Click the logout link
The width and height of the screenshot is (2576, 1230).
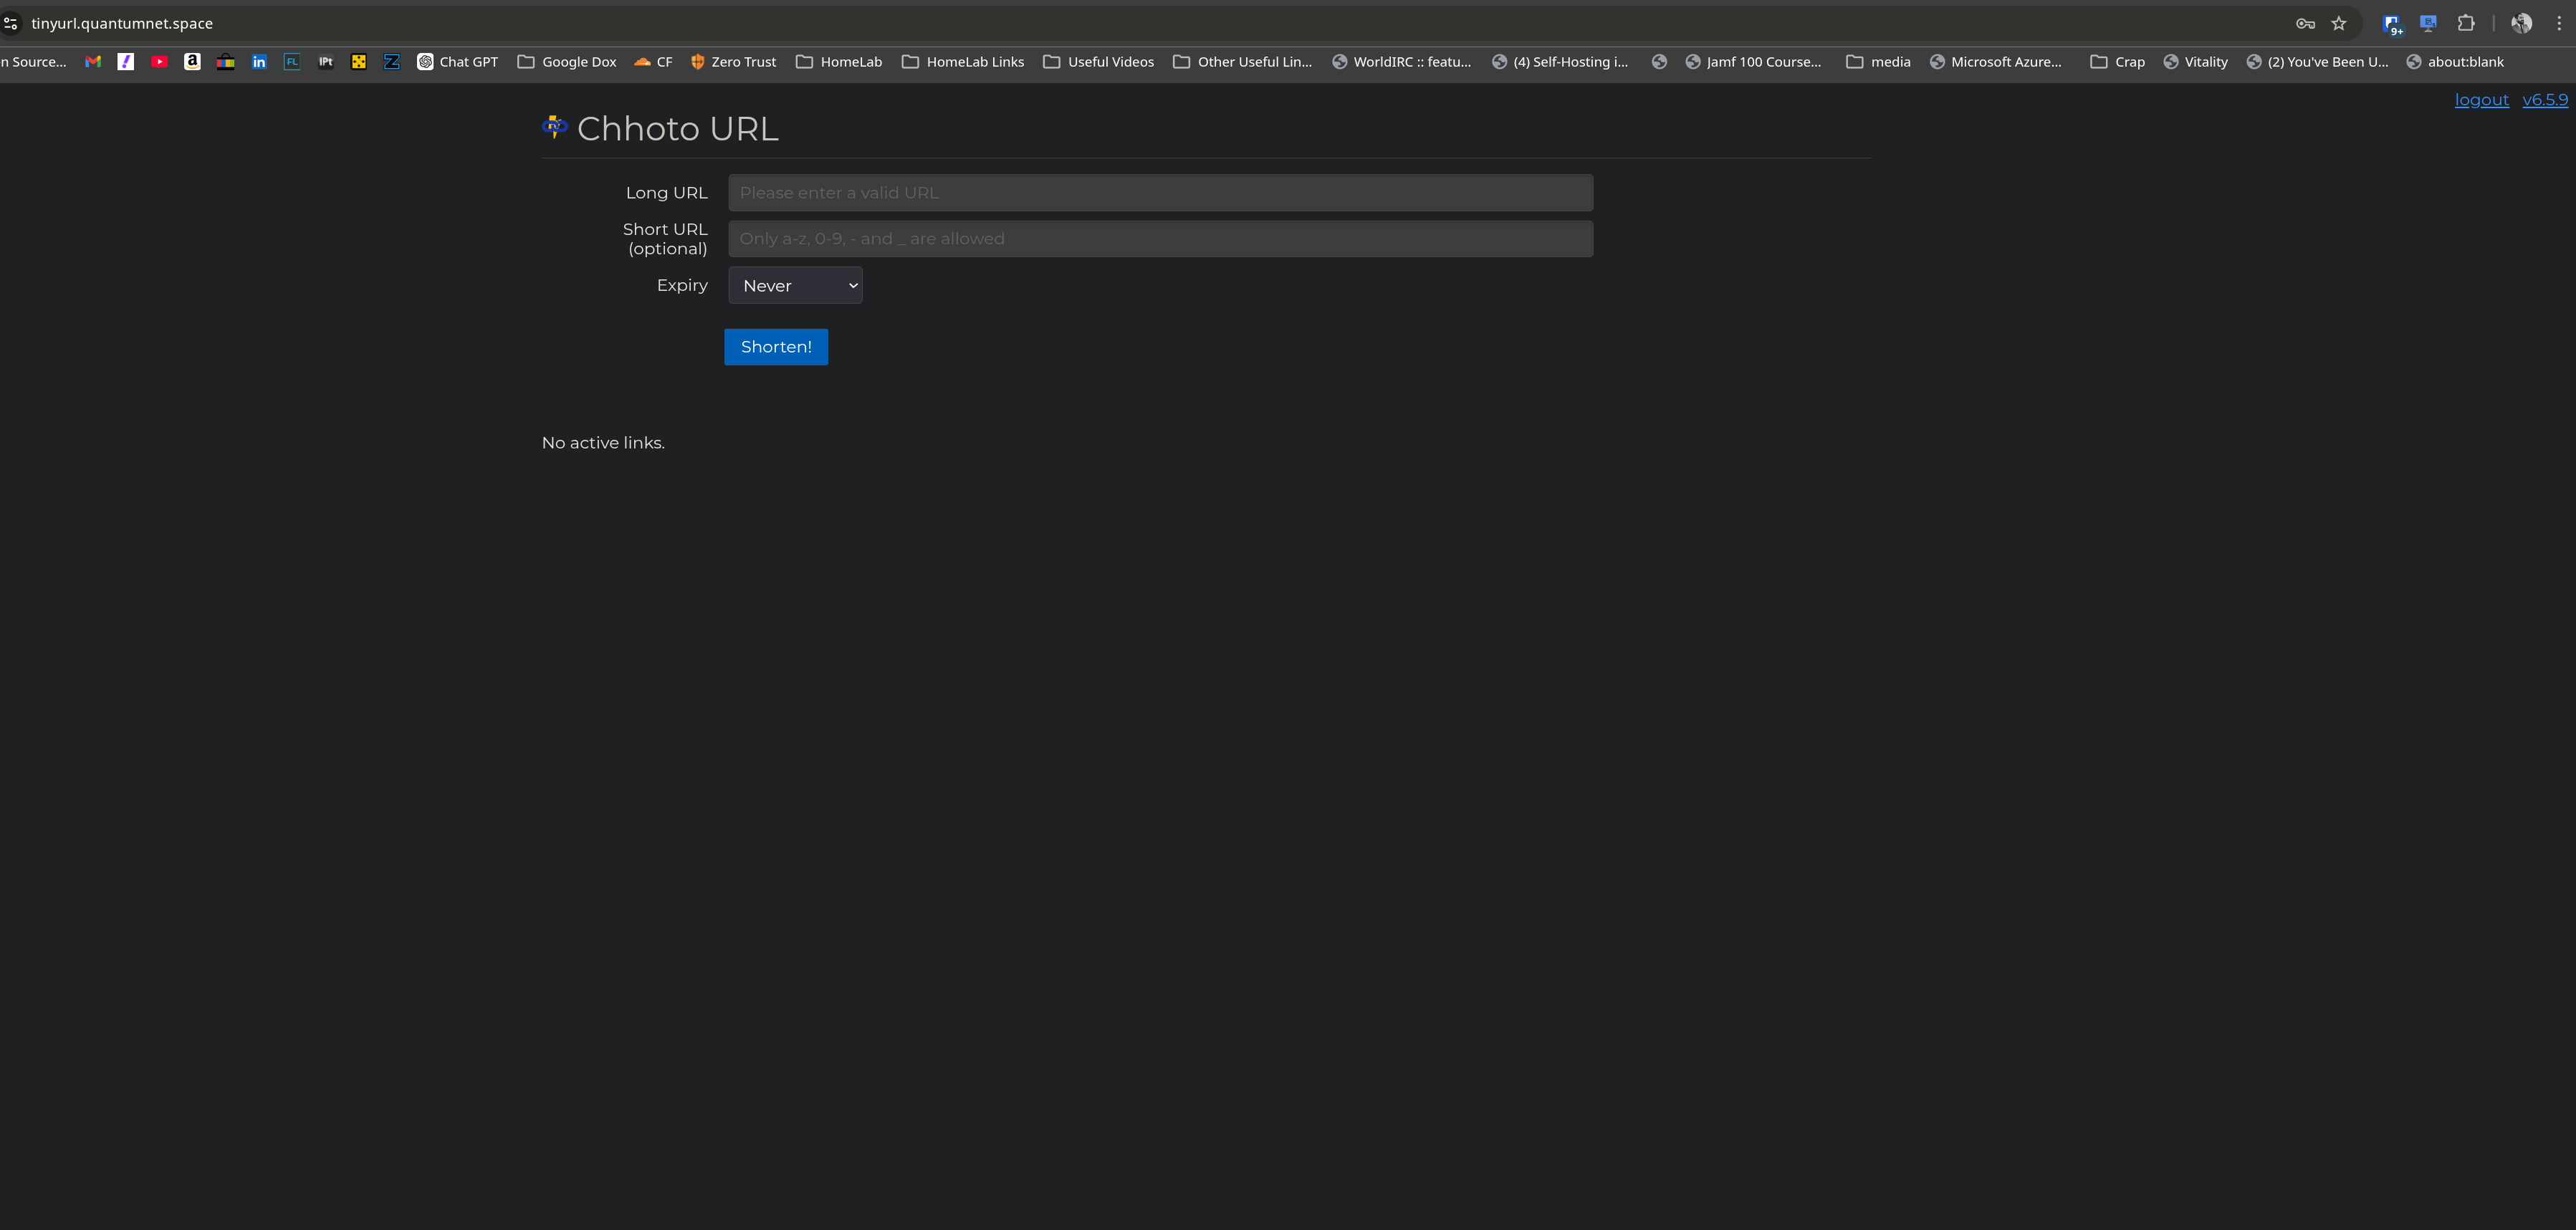(x=2481, y=100)
